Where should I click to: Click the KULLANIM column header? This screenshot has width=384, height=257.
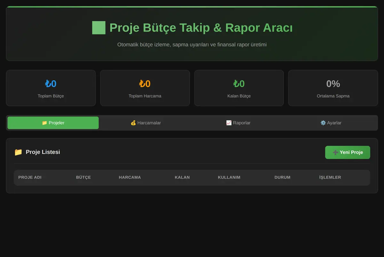pyautogui.click(x=229, y=177)
